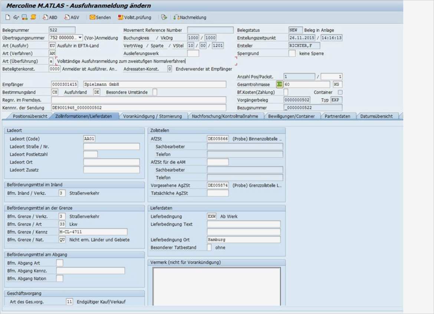Click the Bfm. Abgang Kennz. field
434x314 pixels.
[x=91, y=271]
